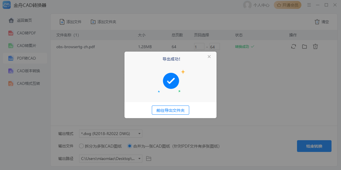Open CAD版本转换 in sidebar
The width and height of the screenshot is (341, 170).
28,71
